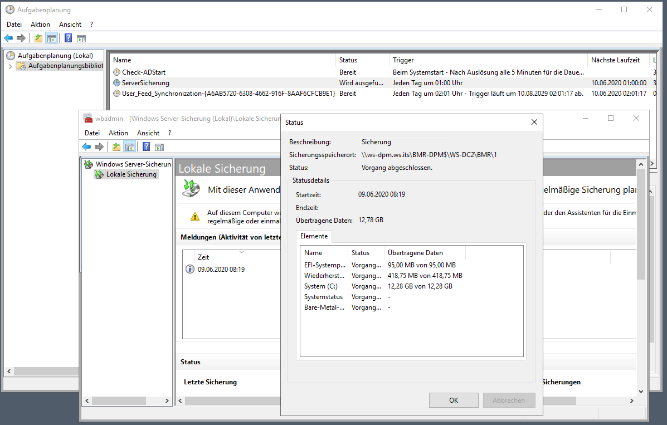Blue help icon in Aufgabenplanung toolbar

(68, 38)
